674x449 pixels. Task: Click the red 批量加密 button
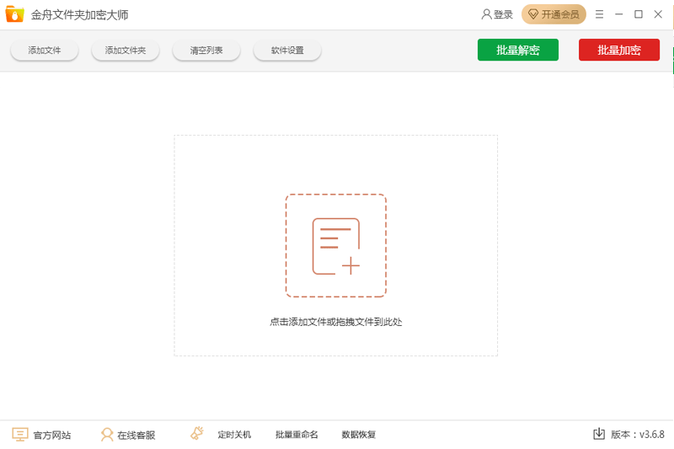619,51
